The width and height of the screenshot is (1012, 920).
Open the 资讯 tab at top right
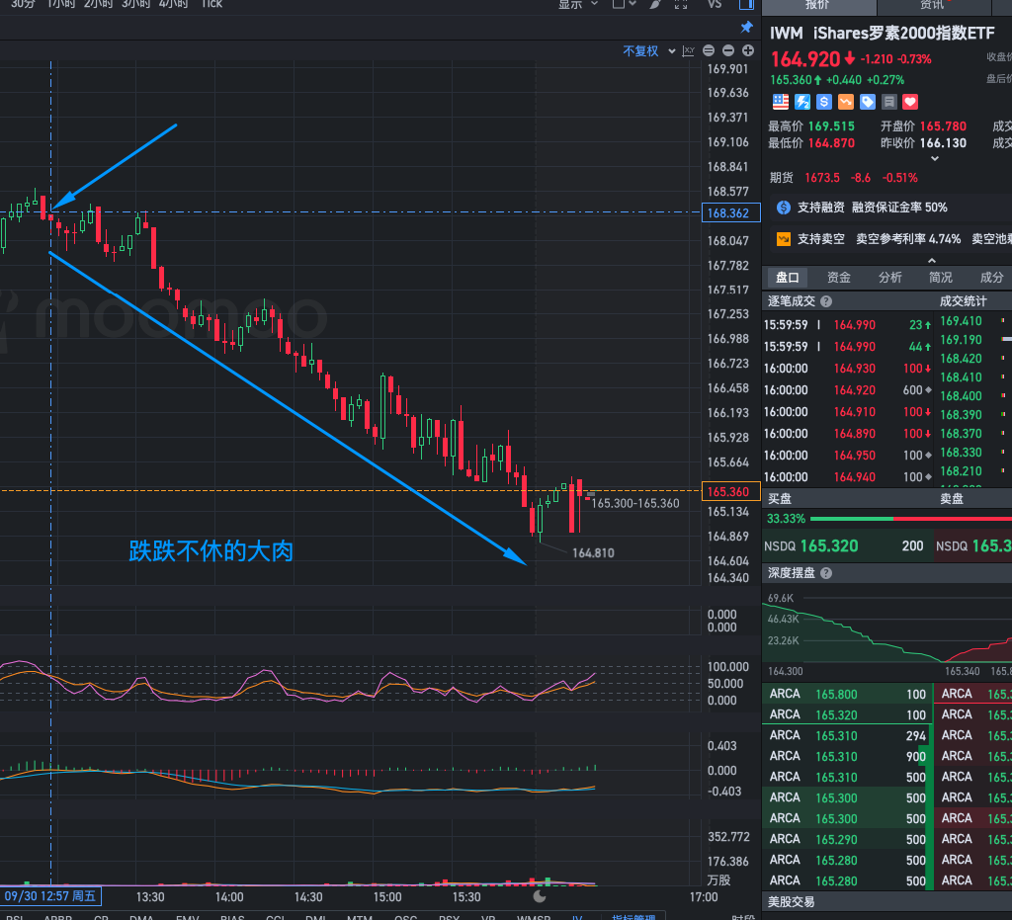[x=933, y=7]
